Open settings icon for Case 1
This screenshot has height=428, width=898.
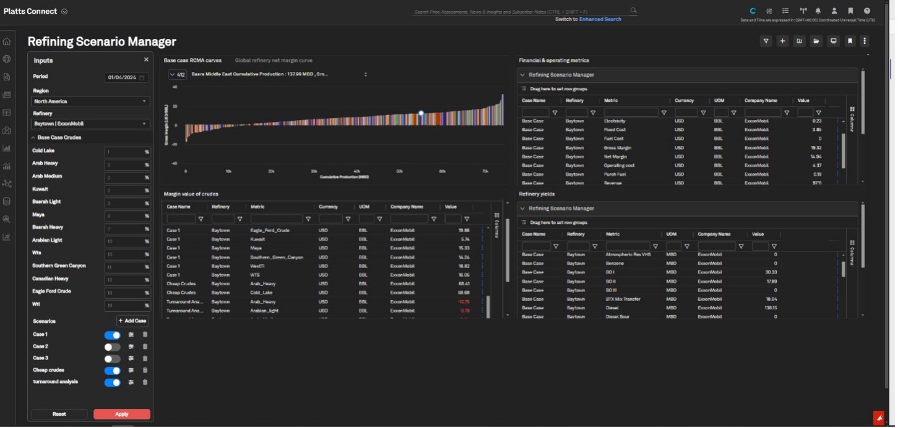click(x=131, y=335)
